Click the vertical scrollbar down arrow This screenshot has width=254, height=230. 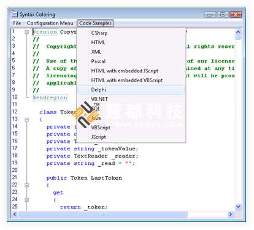pos(238,207)
